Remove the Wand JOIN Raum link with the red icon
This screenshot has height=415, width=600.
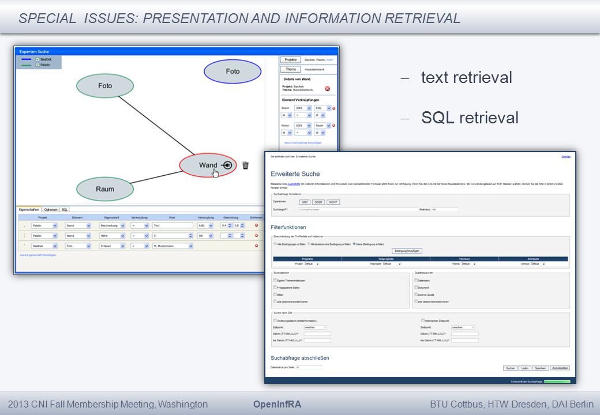click(x=333, y=125)
